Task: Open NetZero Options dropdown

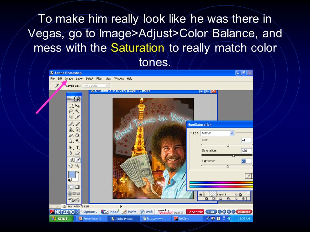Action: tap(90, 212)
